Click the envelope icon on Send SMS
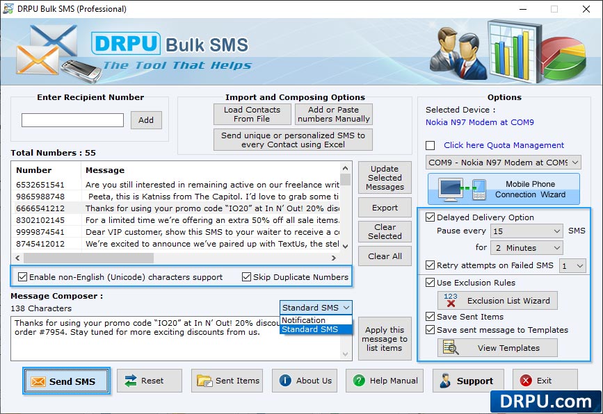The height and width of the screenshot is (414, 603). [38, 381]
